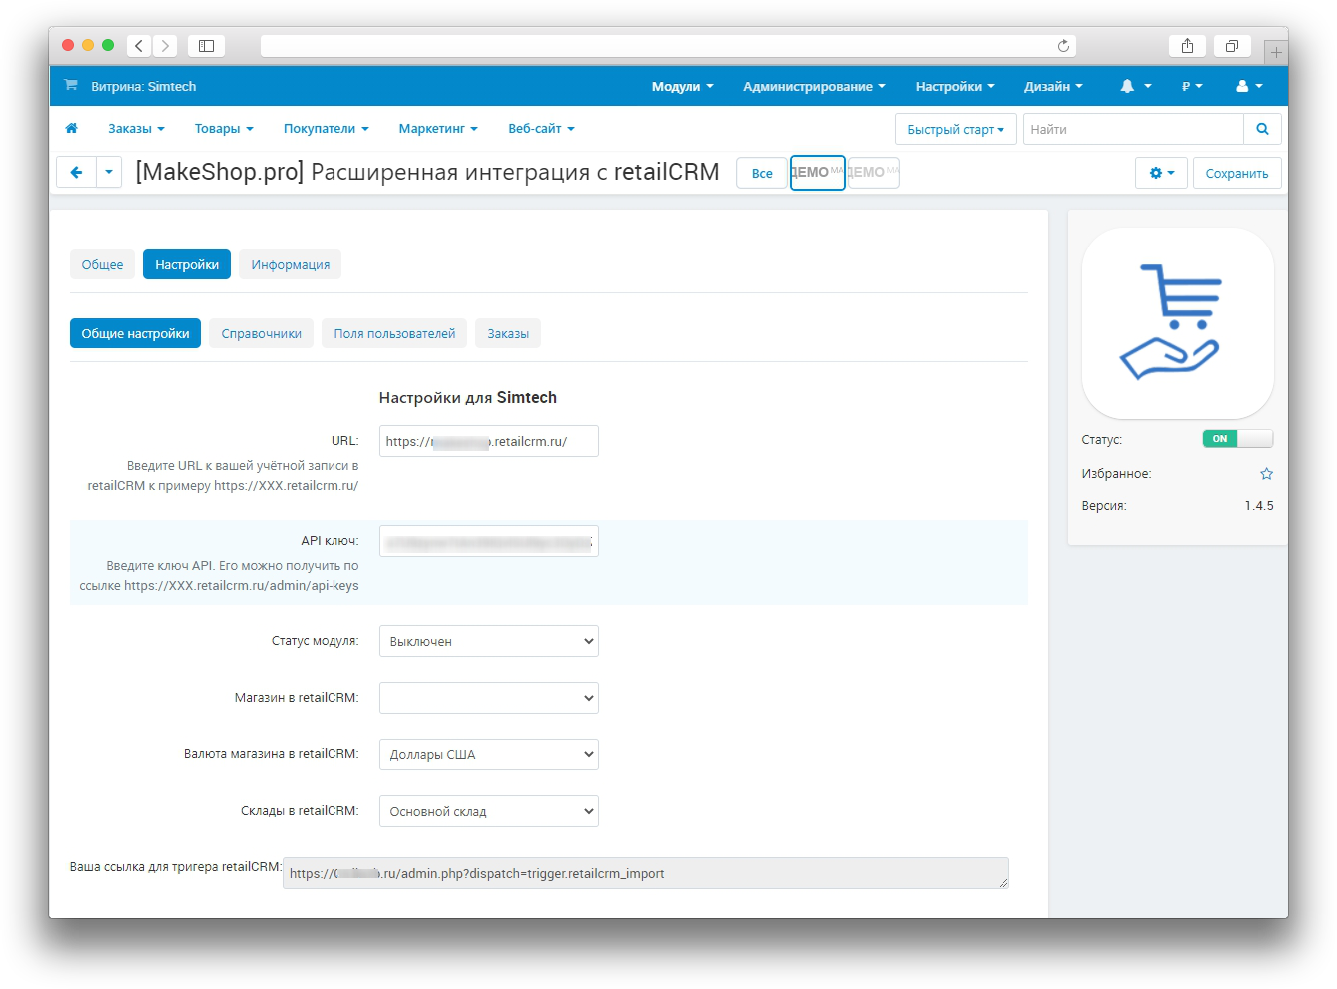
Task: Click into the URL input field
Action: point(488,441)
